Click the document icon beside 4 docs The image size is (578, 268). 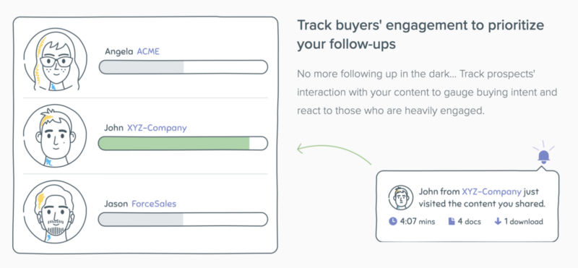452,221
